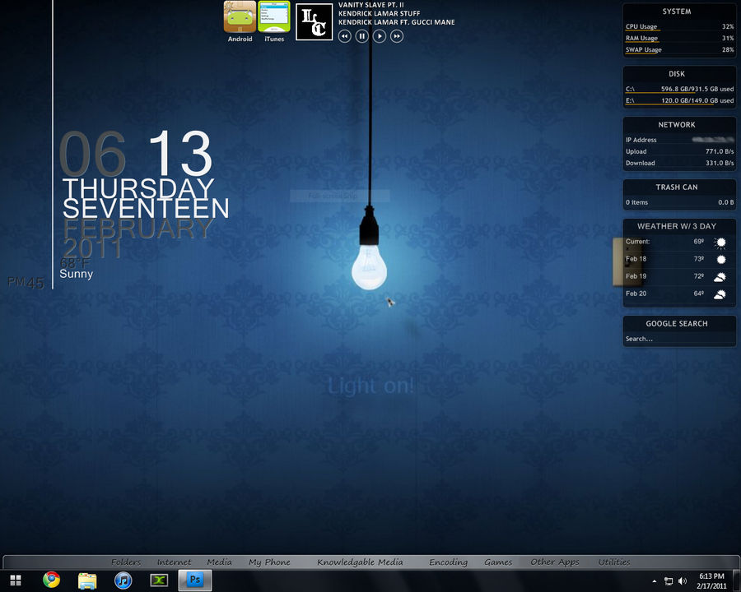Viewport: 741px width, 592px height.
Task: Show hidden tray icons arrow
Action: [655, 581]
